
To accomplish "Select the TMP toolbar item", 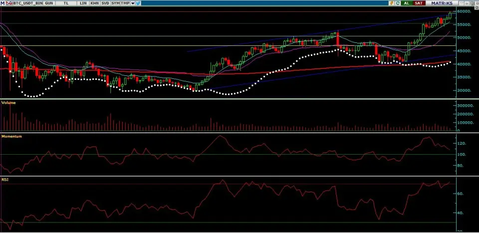I will (125, 3).
